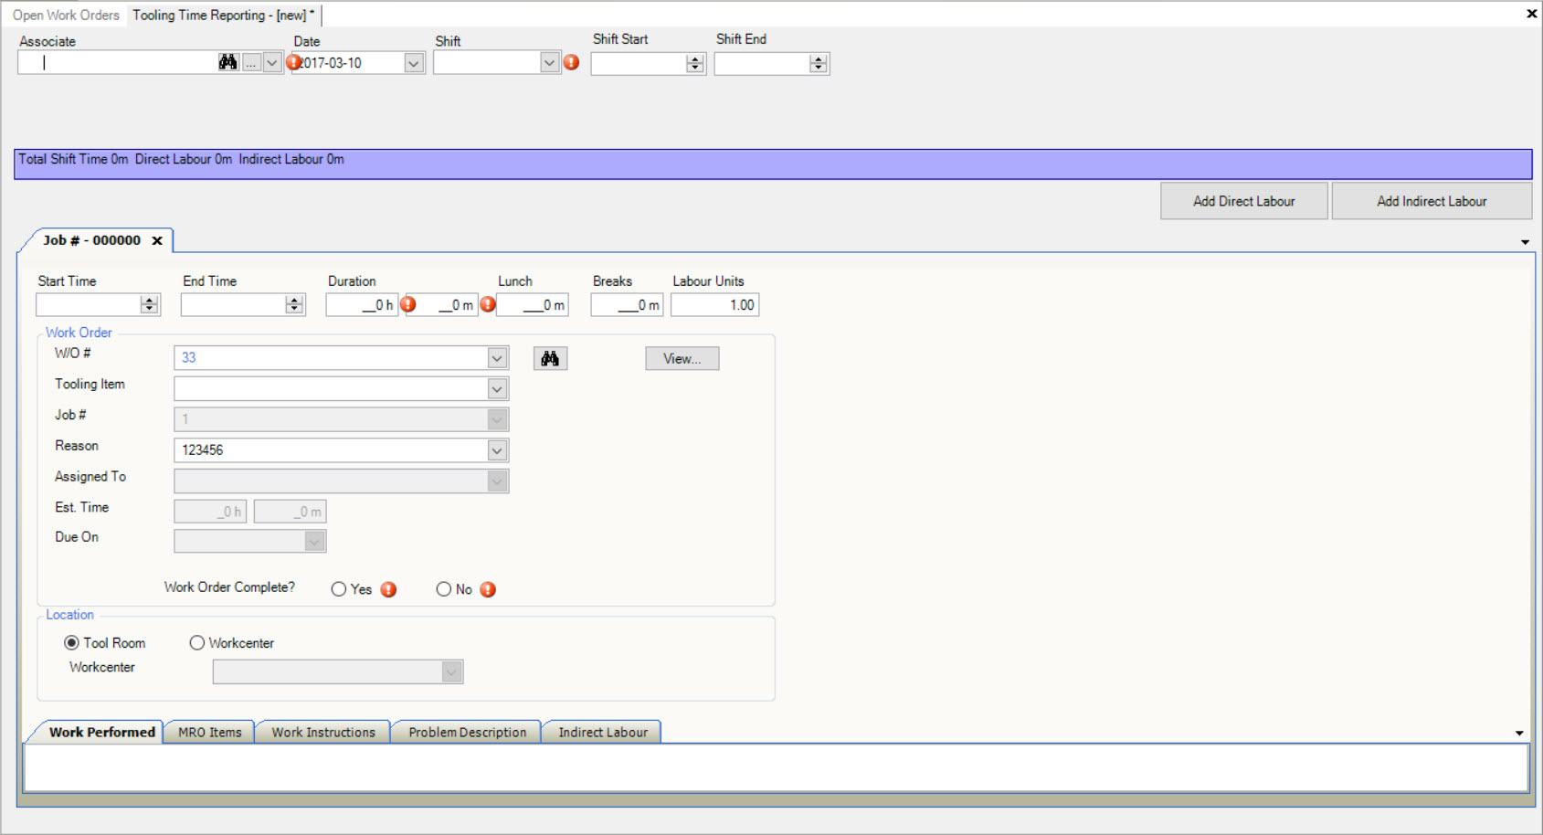The width and height of the screenshot is (1543, 835).
Task: Select Yes for Work Order Complete
Action: (x=339, y=589)
